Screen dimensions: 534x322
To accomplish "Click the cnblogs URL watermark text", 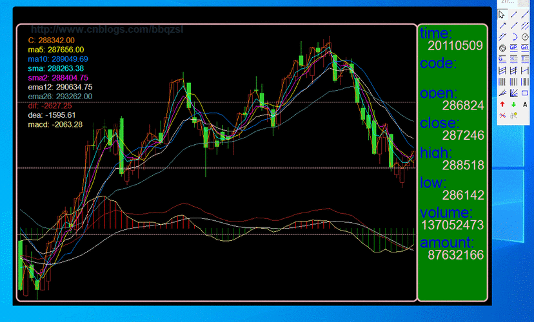I will [107, 30].
